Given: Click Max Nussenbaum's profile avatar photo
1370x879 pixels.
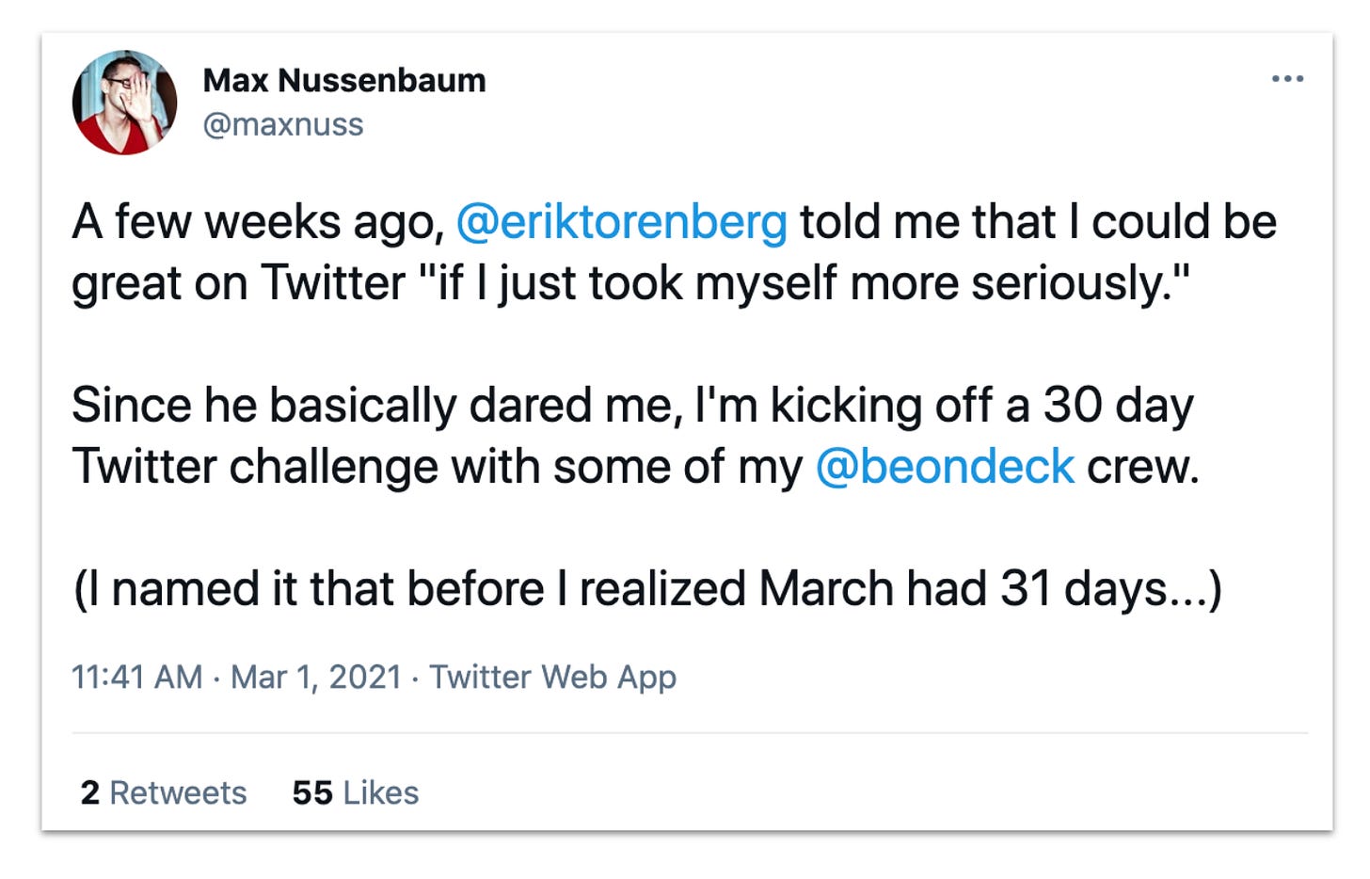Looking at the screenshot, I should point(124,103).
